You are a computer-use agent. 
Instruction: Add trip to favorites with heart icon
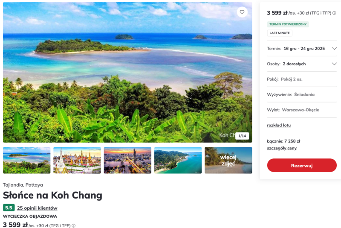(242, 12)
